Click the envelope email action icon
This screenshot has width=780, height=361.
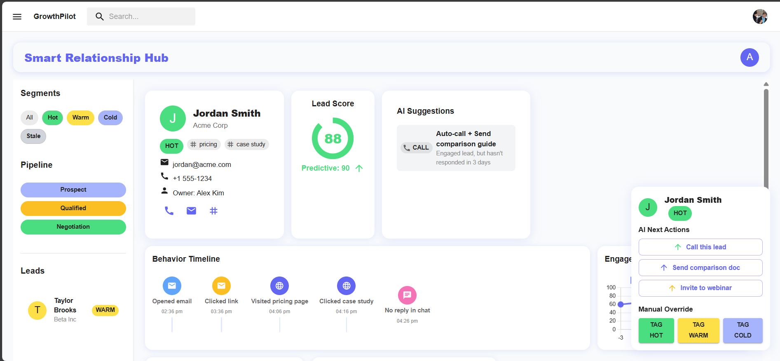pos(191,211)
